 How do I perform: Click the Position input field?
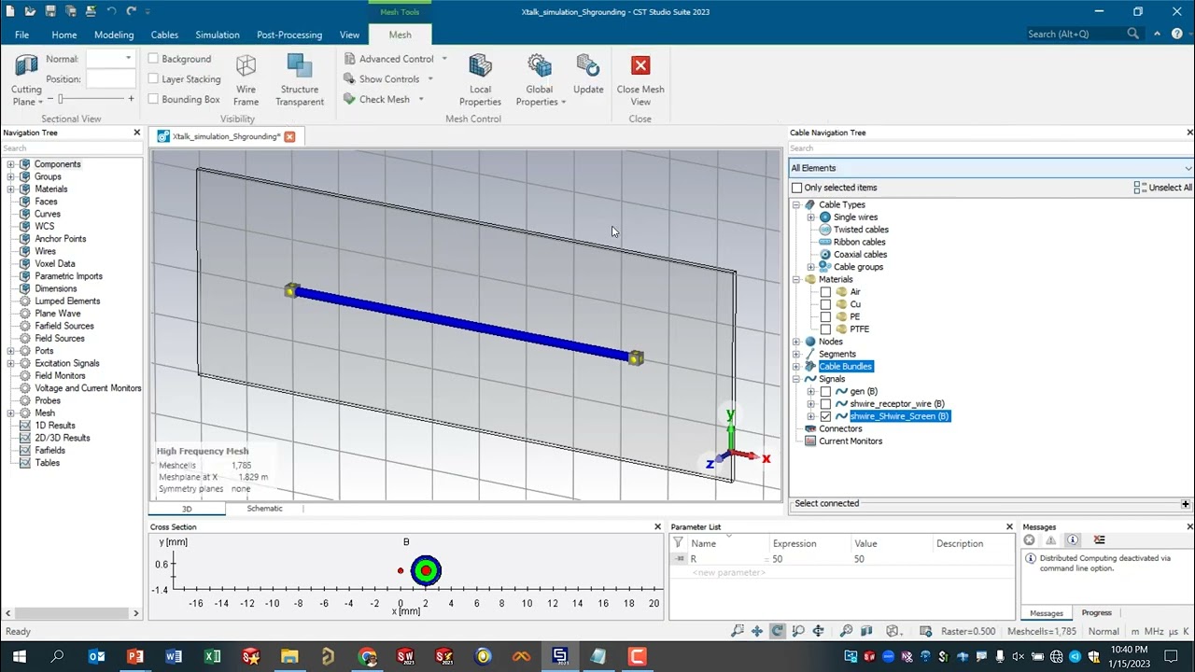111,79
